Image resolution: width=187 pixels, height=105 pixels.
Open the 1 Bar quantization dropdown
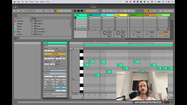[x=51, y=11]
